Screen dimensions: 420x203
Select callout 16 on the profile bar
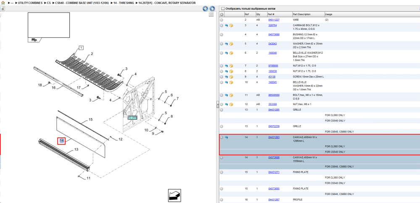54,87
